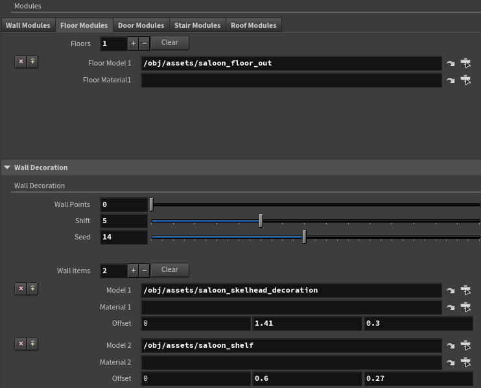Jump to operator for Model 2

pos(450,346)
